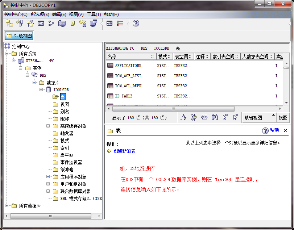Expand the 用户和组对象 node
This screenshot has height=230, width=294.
(x=48, y=184)
